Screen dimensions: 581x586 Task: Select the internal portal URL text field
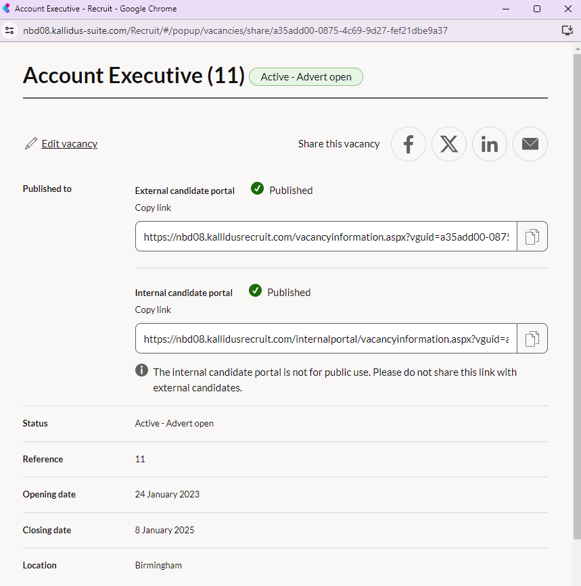(326, 339)
